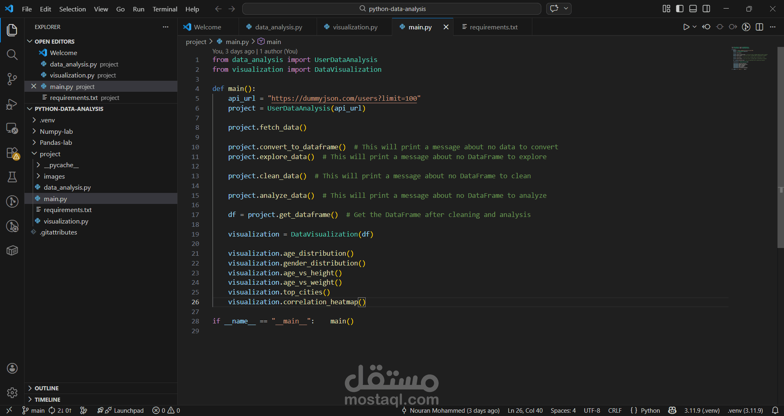Click the Copilot chat icon in title bar

554,9
